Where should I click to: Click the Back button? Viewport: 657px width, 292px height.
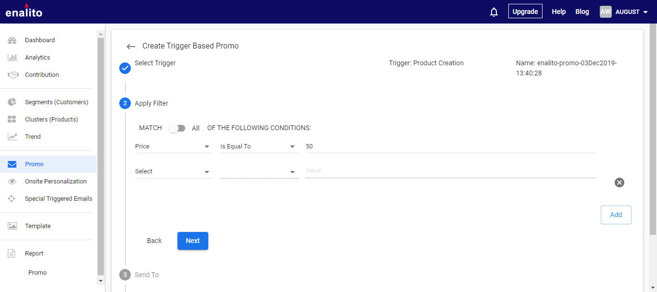(x=154, y=241)
